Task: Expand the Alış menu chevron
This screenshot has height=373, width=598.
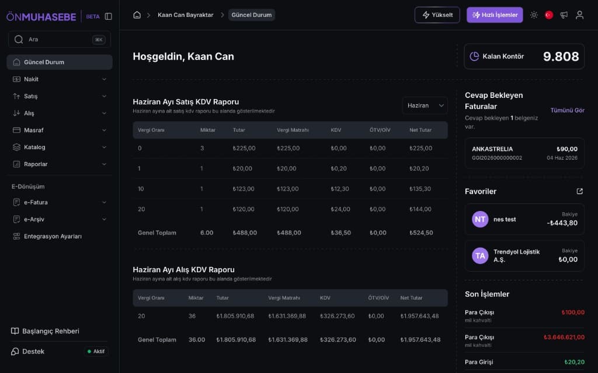Action: coord(104,113)
